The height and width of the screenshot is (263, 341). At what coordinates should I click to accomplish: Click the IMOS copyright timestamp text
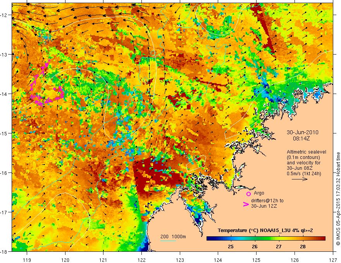338,200
